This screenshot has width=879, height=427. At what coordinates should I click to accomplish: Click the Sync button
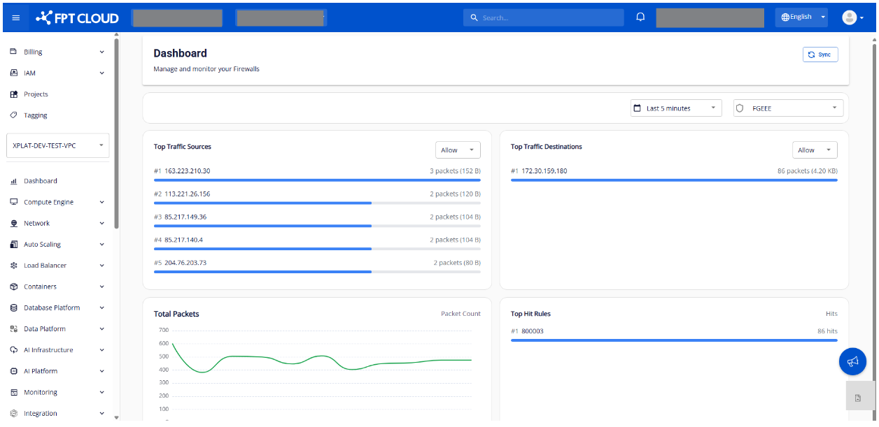[820, 55]
